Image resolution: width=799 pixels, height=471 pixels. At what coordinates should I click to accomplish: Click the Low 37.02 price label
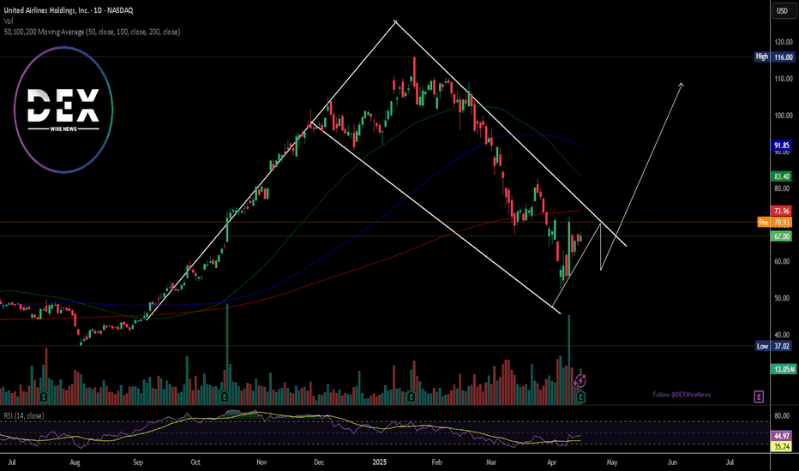pos(774,346)
